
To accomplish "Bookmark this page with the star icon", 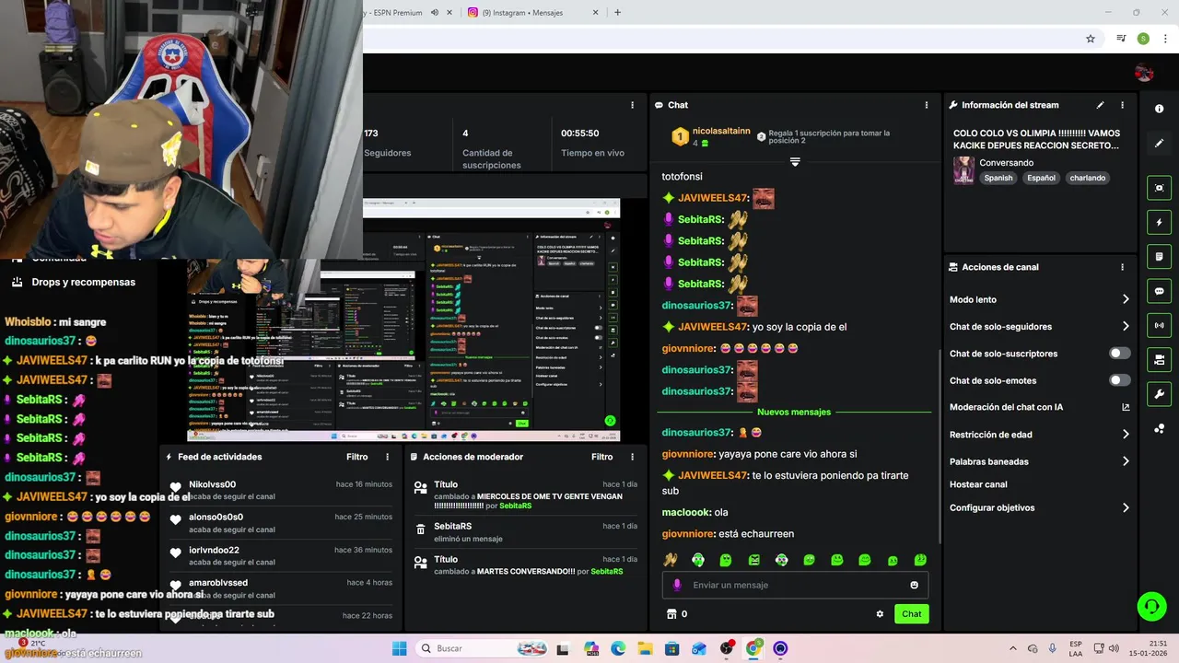I will [x=1091, y=39].
